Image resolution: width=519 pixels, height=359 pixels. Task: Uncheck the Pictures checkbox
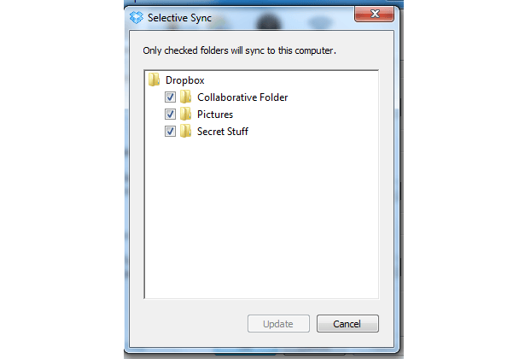coord(170,115)
